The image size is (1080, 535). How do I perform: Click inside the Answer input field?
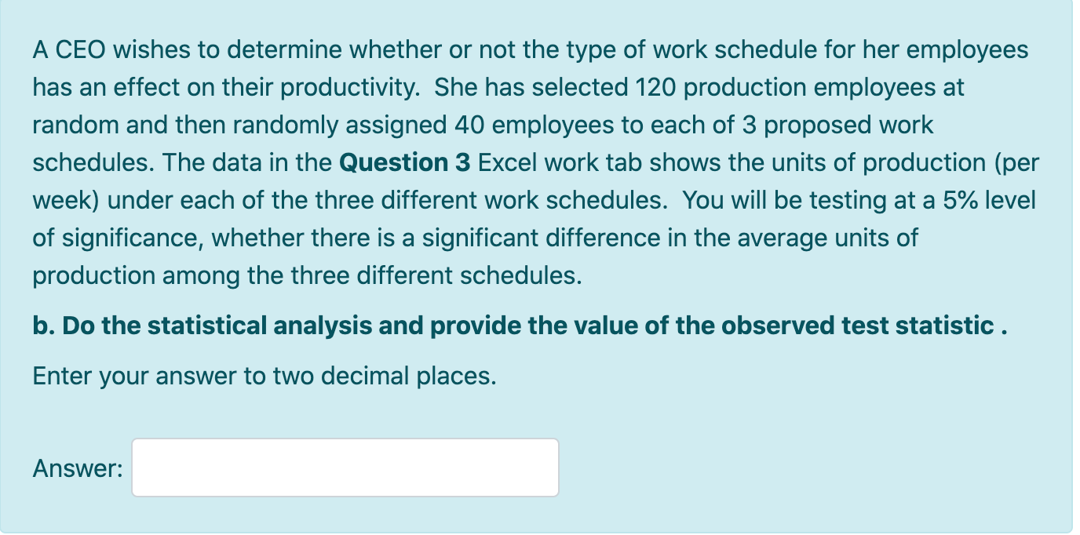(345, 468)
